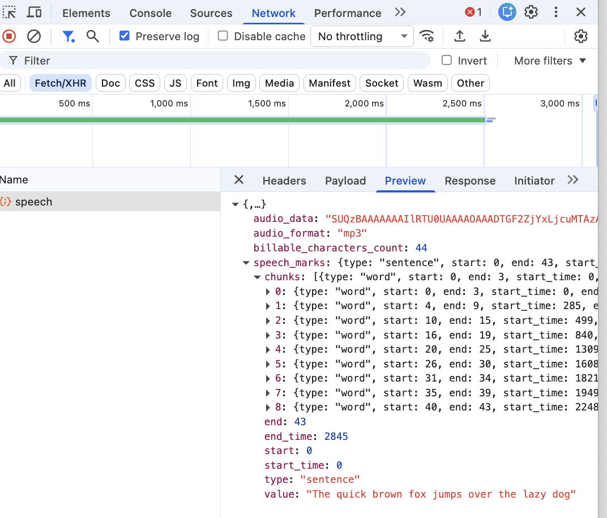The width and height of the screenshot is (607, 518).
Task: Select the All request type filter
Action: pos(10,83)
